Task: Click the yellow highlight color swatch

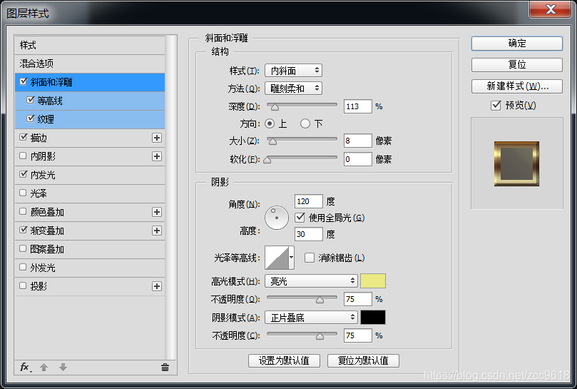Action: (x=373, y=281)
